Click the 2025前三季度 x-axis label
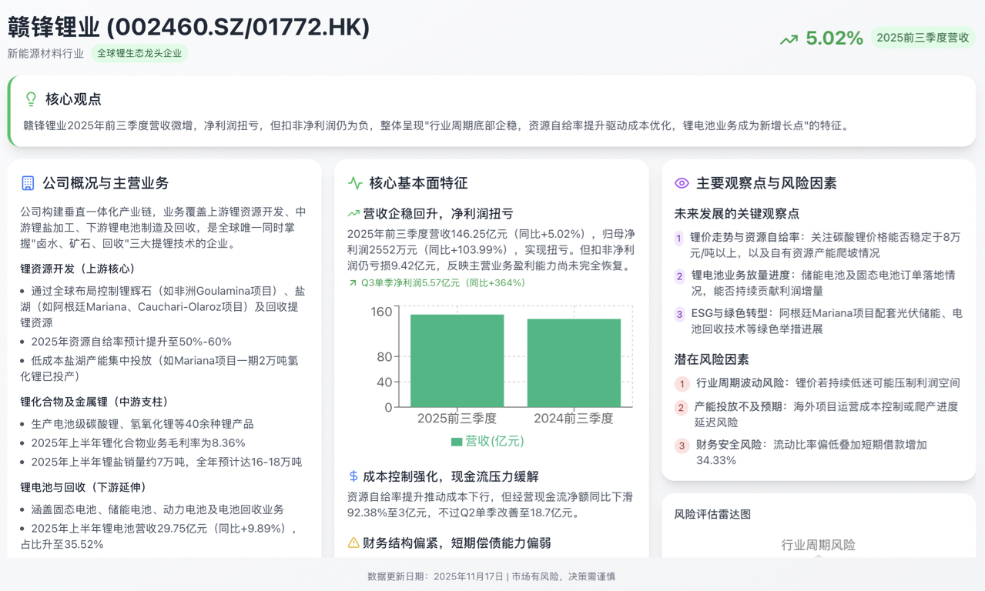The image size is (985, 591). point(457,419)
